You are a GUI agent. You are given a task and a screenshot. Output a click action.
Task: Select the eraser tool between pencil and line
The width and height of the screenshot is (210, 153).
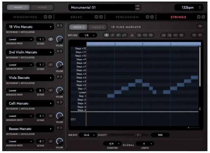(x=118, y=35)
